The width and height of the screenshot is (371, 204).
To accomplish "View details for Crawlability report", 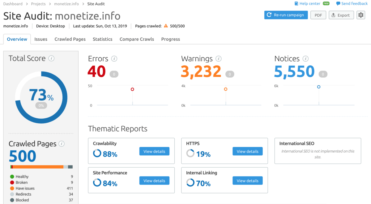I will [x=154, y=151].
